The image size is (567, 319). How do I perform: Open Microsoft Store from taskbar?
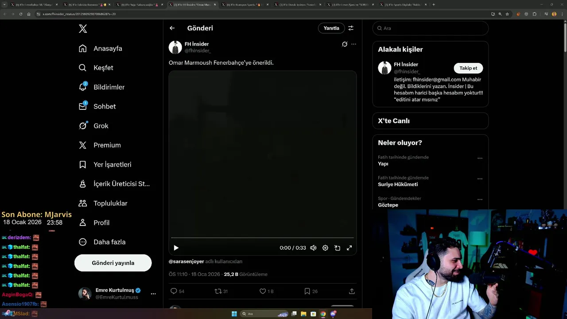313,314
